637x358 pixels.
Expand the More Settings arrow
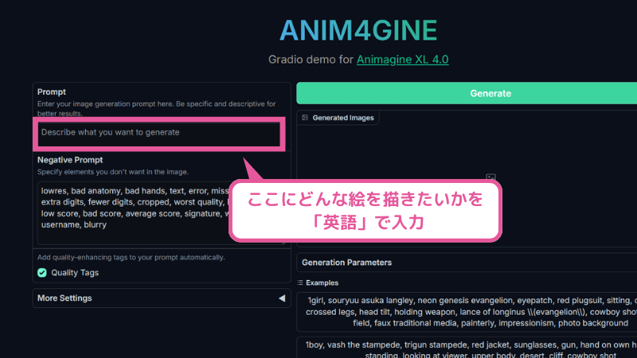(x=282, y=298)
